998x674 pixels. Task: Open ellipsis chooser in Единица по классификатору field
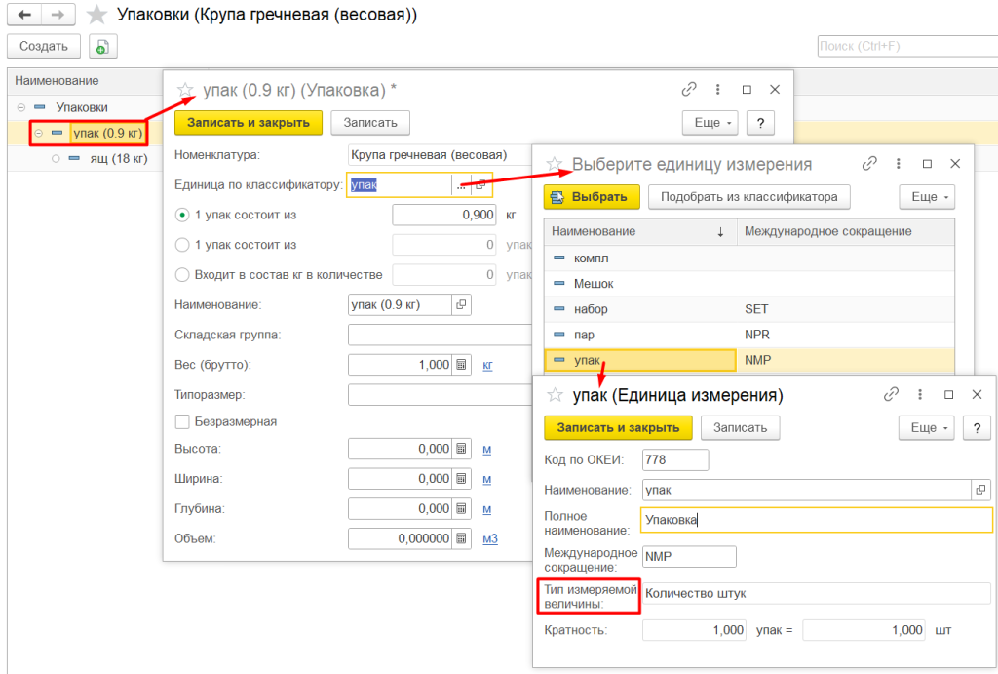coord(461,184)
